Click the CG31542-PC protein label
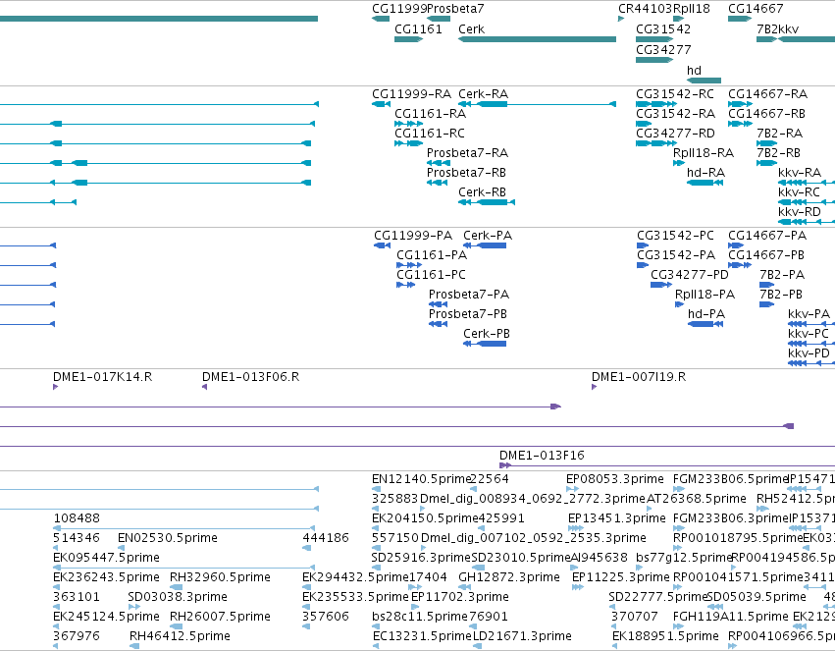 [675, 236]
